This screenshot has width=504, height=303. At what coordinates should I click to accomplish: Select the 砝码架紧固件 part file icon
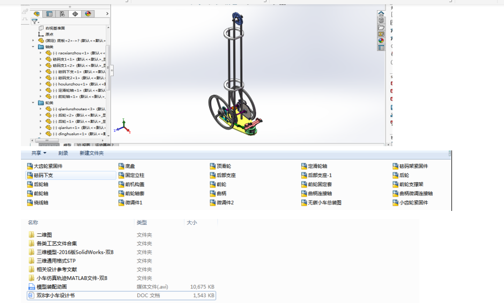click(395, 166)
